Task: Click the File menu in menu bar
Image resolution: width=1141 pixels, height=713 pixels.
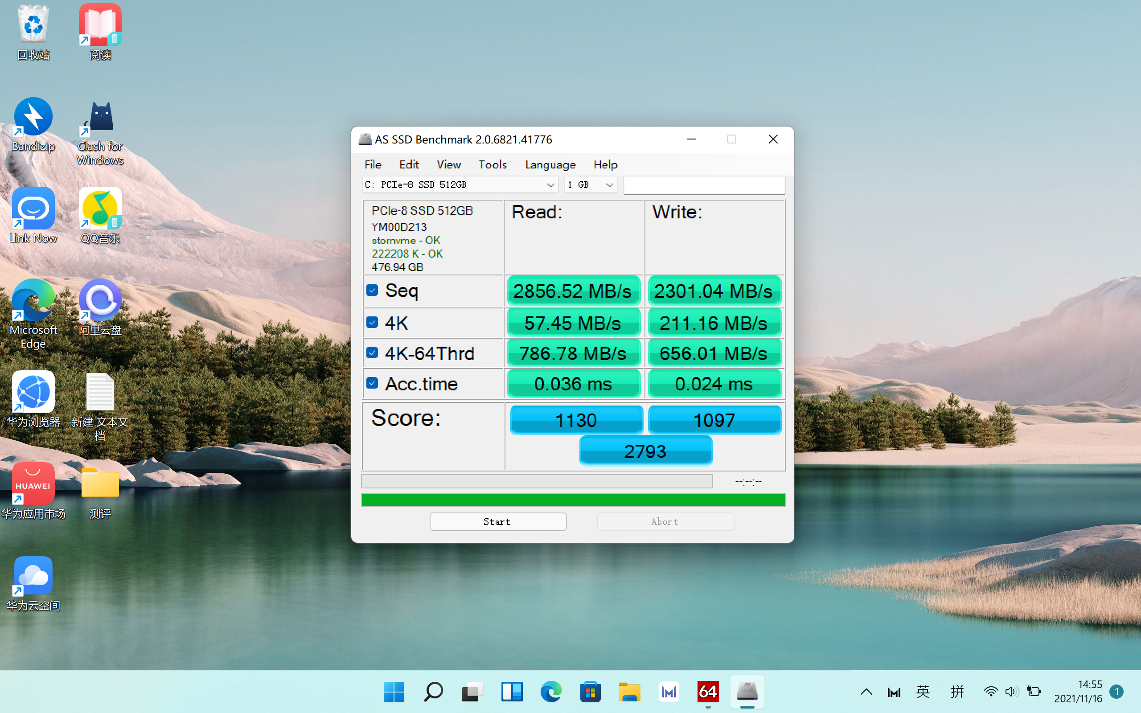Action: coord(373,164)
